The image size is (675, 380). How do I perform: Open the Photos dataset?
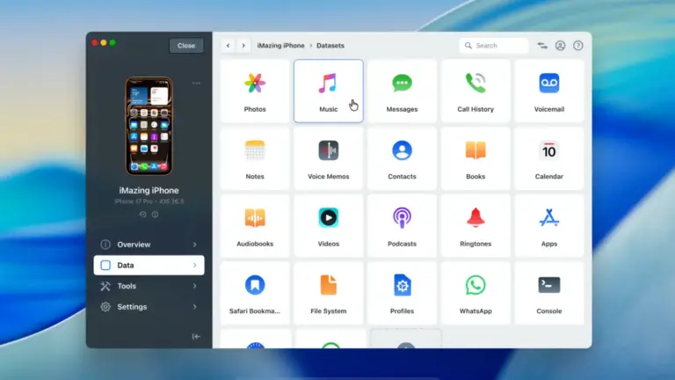(255, 91)
